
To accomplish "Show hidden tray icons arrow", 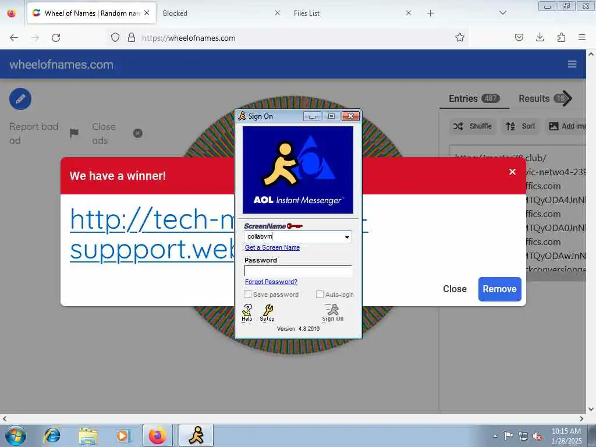I will 495,436.
